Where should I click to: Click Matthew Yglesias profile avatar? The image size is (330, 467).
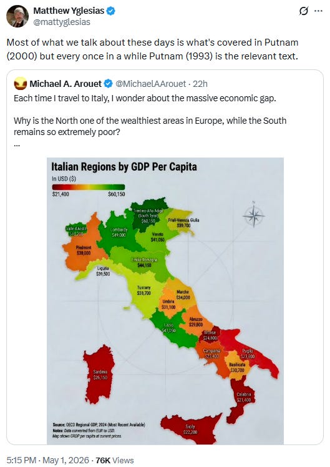pos(17,16)
